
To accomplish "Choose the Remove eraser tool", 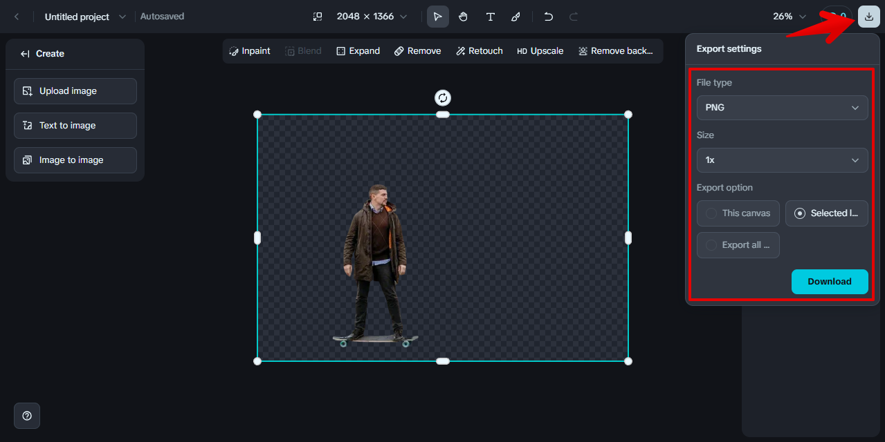I will tap(417, 51).
